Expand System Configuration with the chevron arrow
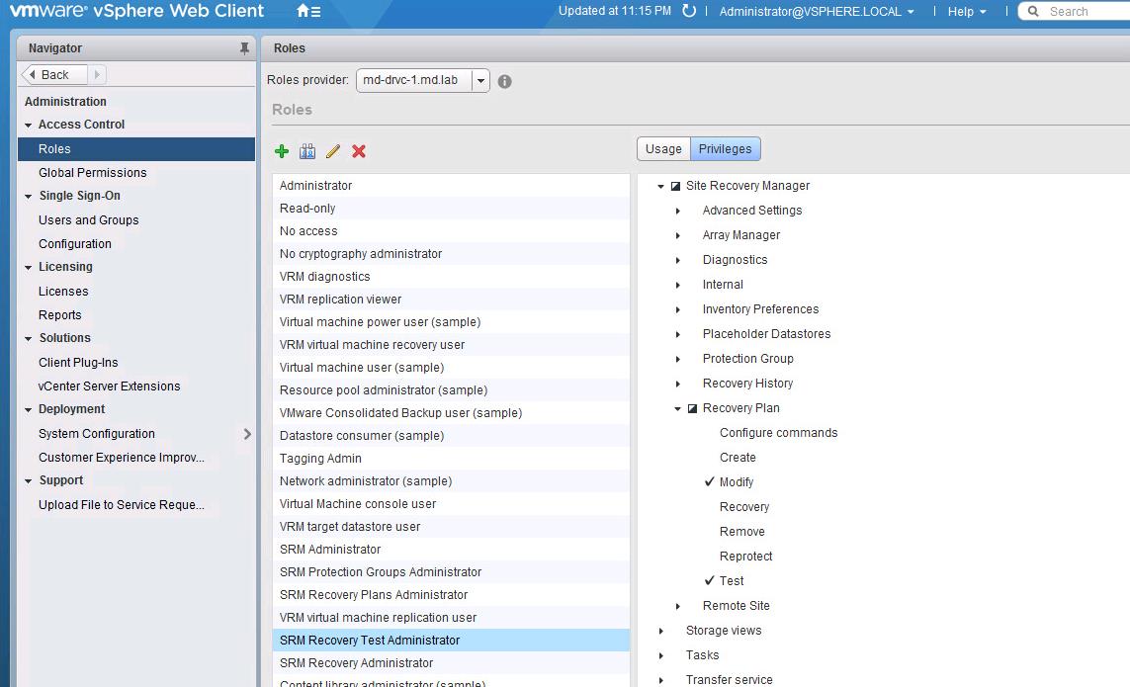This screenshot has height=687, width=1130. 247,434
